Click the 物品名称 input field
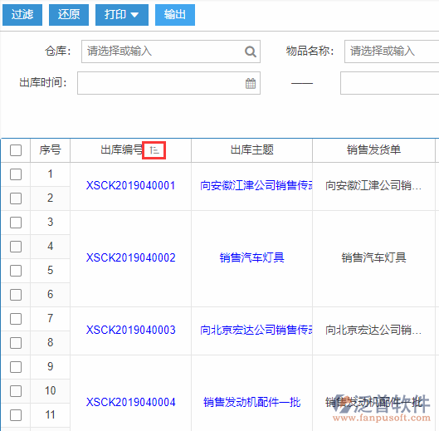This screenshot has width=439, height=431. [392, 51]
